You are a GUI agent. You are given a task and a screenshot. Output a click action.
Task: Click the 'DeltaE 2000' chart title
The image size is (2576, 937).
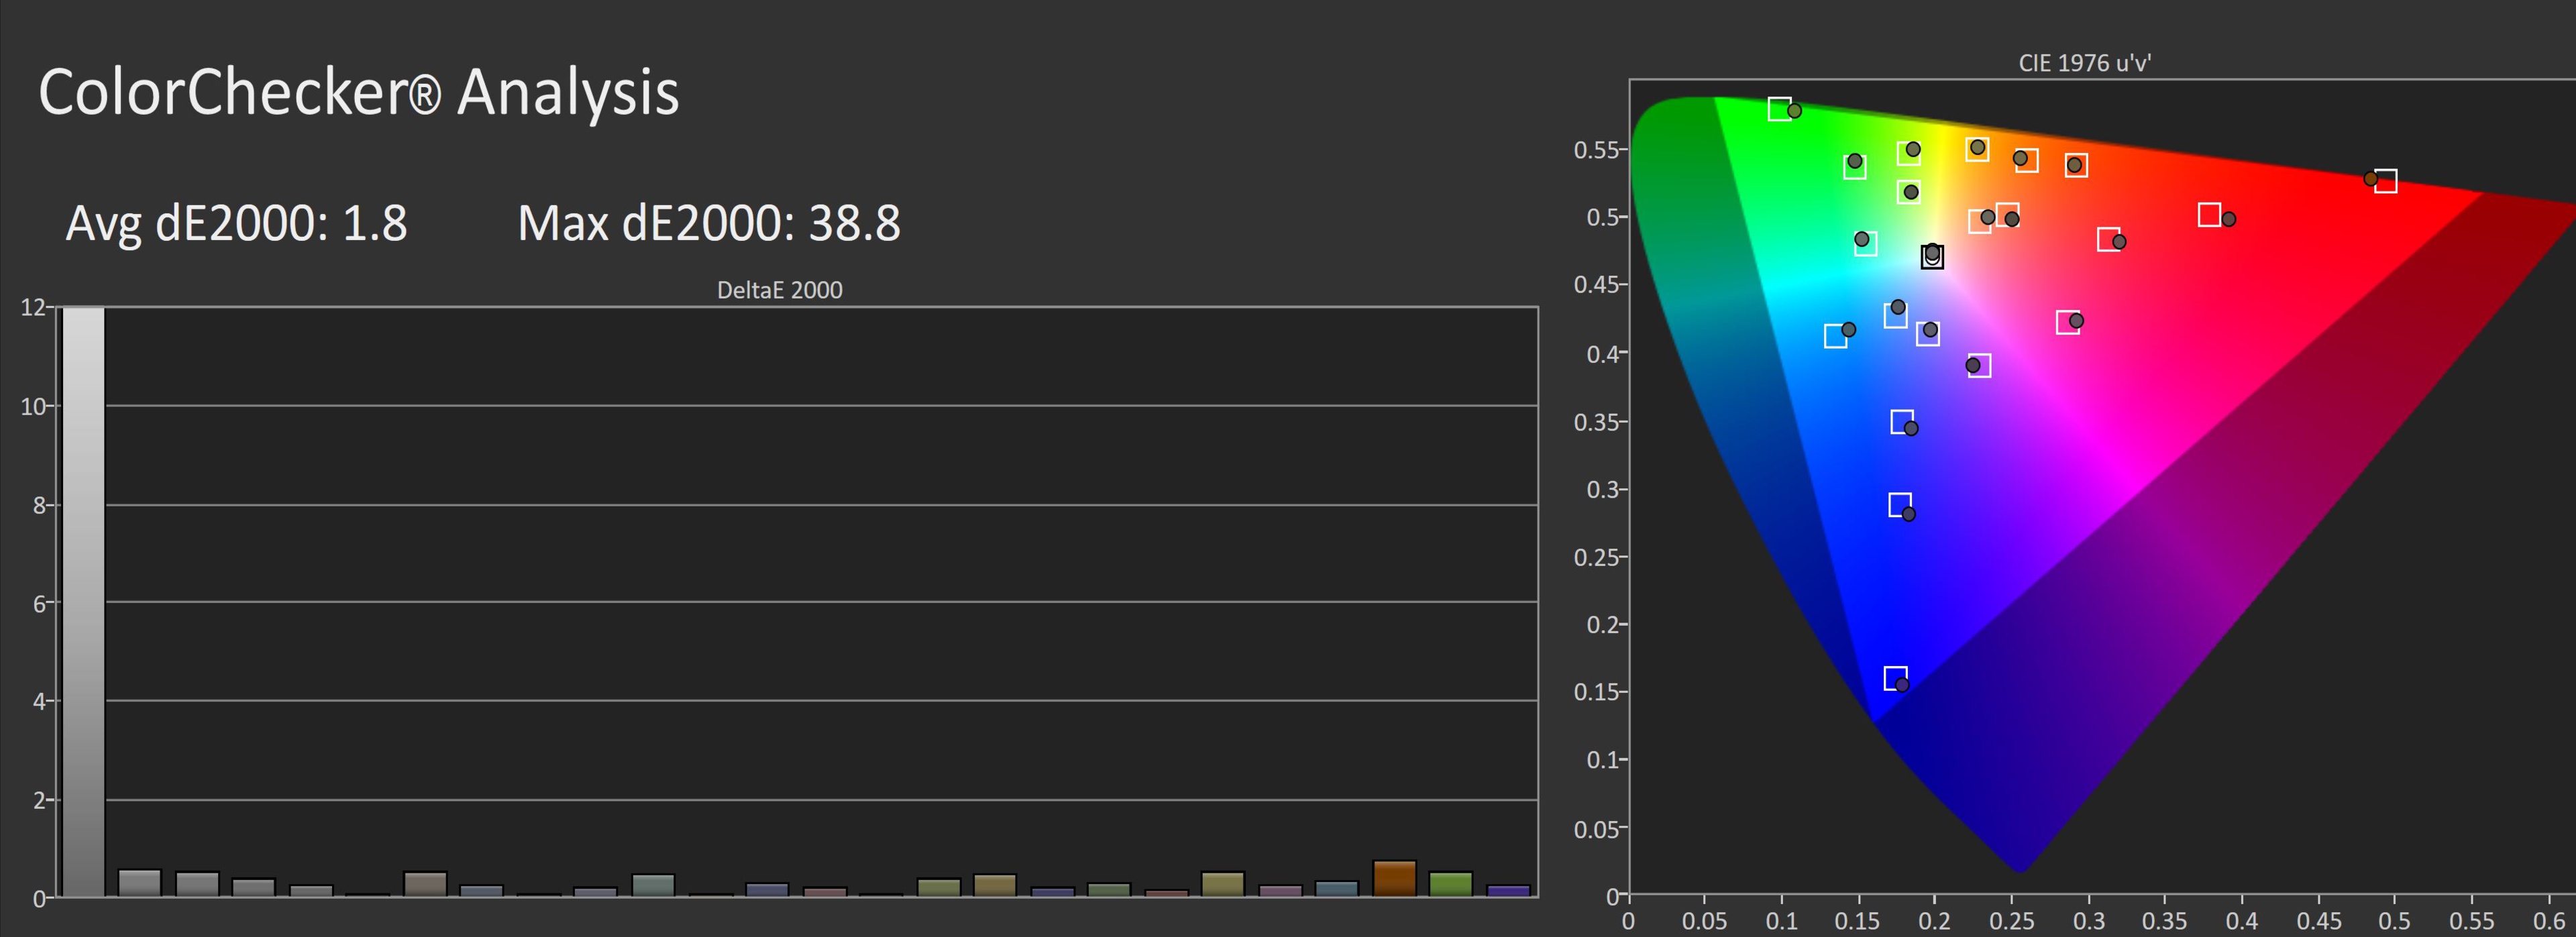[779, 290]
